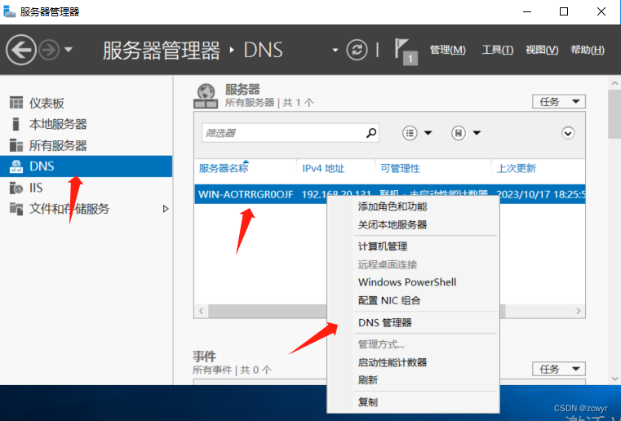The width and height of the screenshot is (621, 421).
Task: Open the save query icon
Action: [459, 133]
